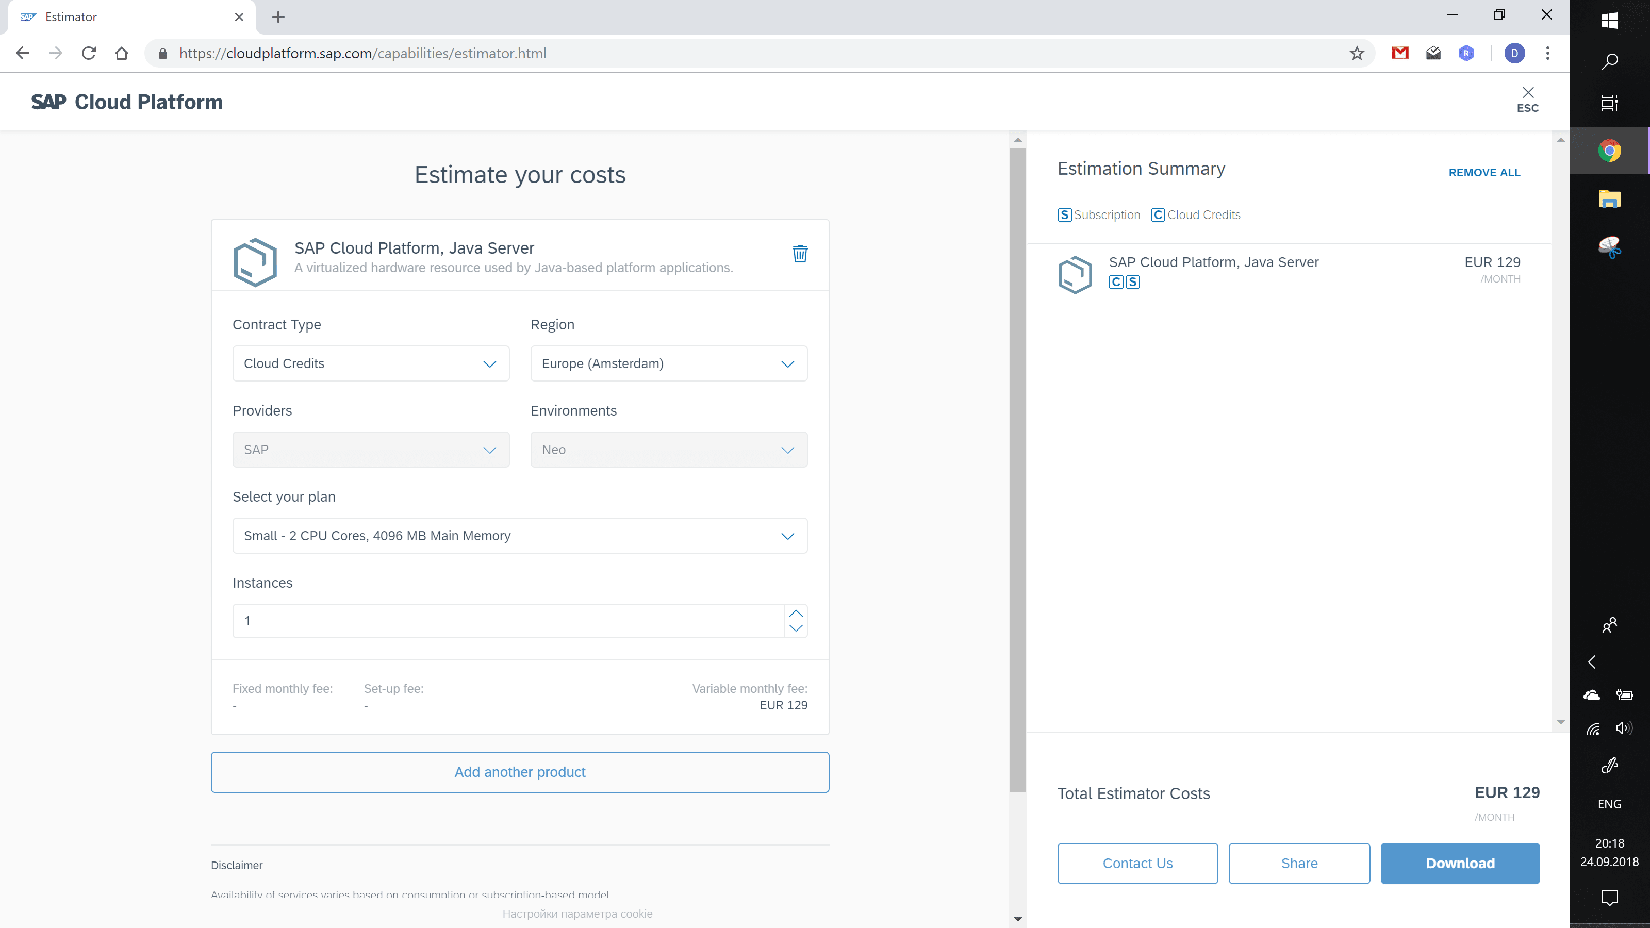Increase Instances with the up arrow

pyautogui.click(x=796, y=614)
